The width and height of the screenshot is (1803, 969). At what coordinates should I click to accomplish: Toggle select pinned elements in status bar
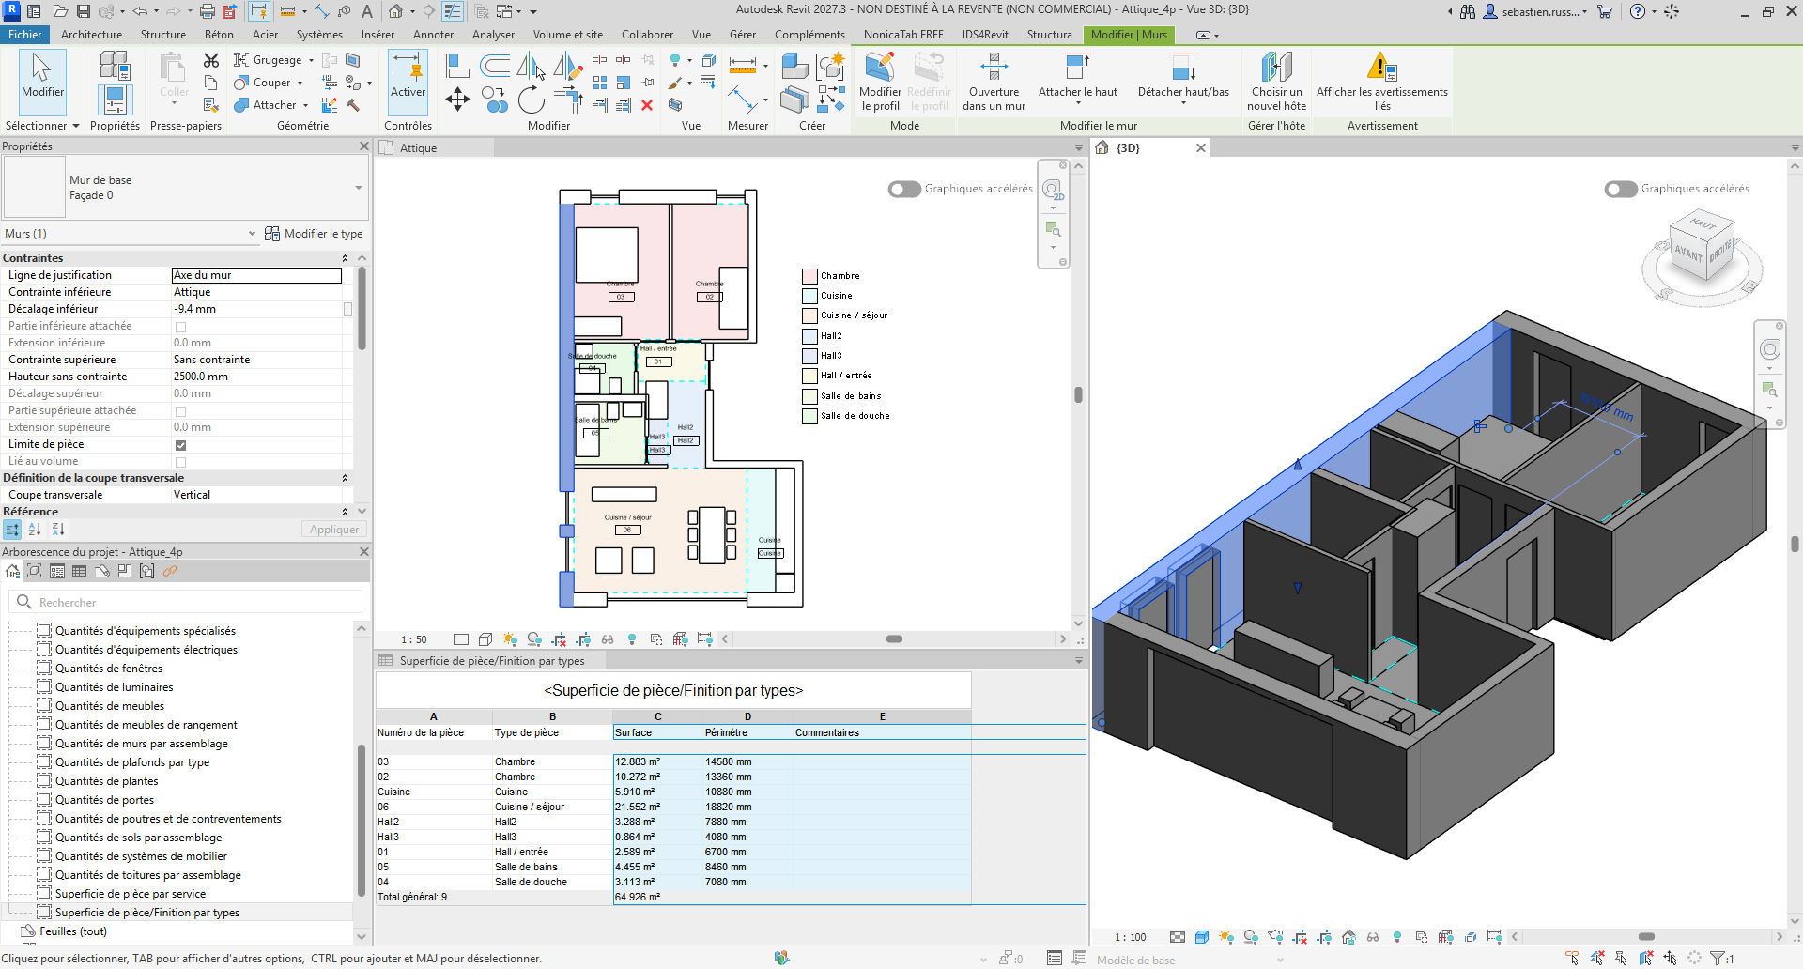pos(1621,959)
